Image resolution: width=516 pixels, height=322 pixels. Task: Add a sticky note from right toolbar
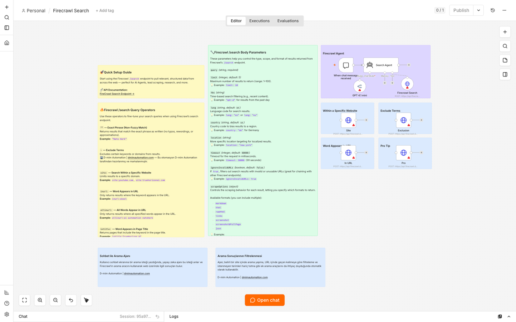[505, 61]
